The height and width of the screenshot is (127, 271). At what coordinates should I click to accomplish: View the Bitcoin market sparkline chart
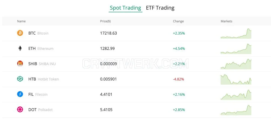point(236,34)
